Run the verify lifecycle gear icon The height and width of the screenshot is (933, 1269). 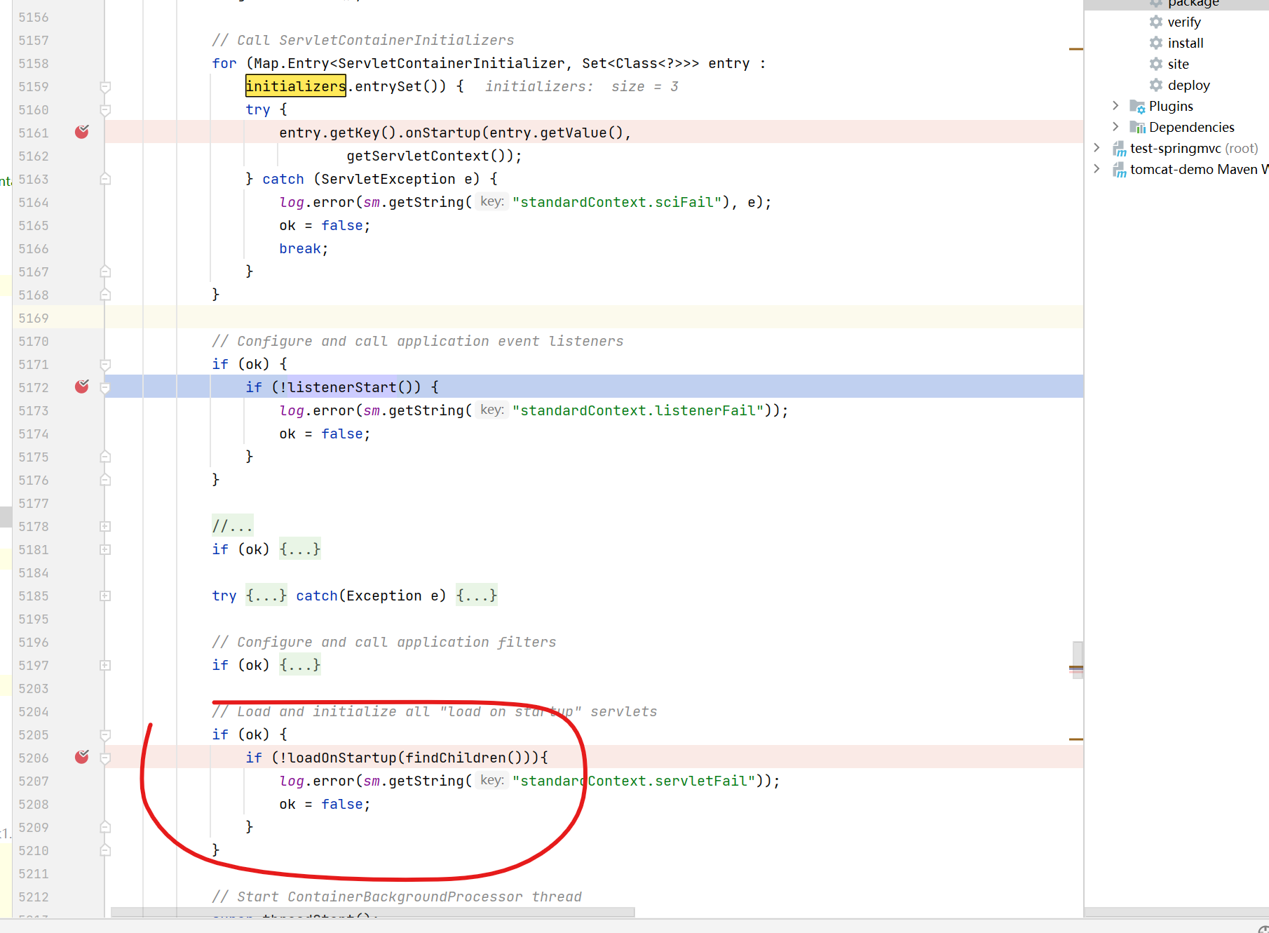pos(1156,22)
